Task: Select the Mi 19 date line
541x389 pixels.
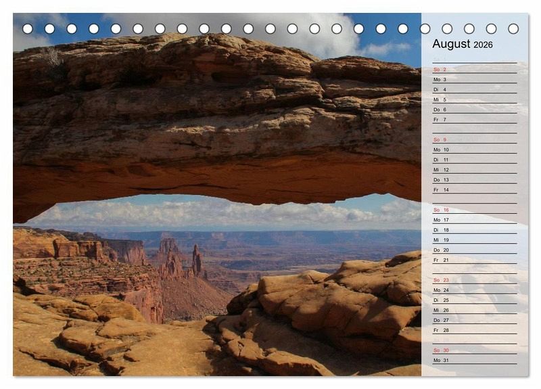Action: click(441, 240)
